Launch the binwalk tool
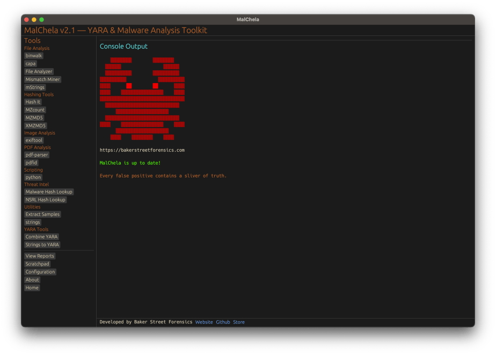This screenshot has width=496, height=355. 33,55
